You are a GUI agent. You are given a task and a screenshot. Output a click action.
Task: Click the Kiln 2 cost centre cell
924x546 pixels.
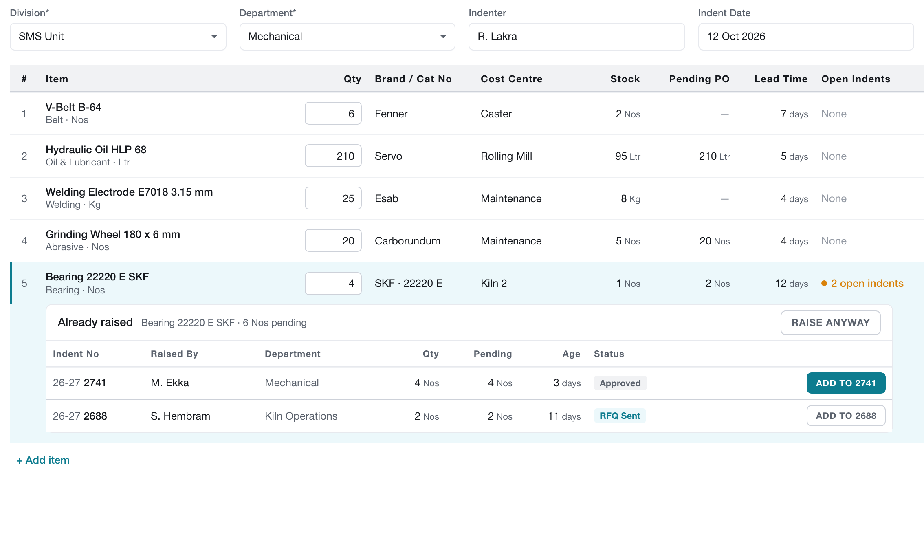(x=494, y=283)
